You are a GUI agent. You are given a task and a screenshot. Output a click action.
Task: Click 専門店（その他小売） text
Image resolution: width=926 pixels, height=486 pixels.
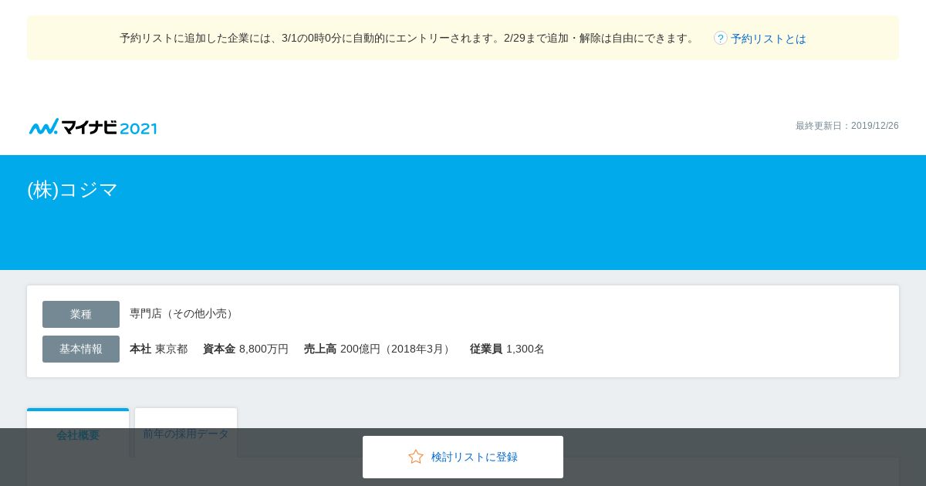click(183, 314)
